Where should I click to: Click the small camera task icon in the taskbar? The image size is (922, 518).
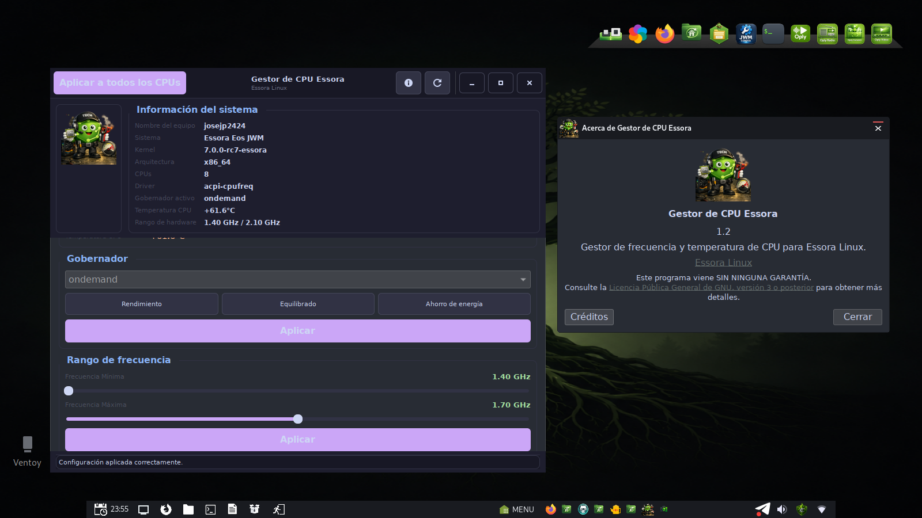click(664, 509)
